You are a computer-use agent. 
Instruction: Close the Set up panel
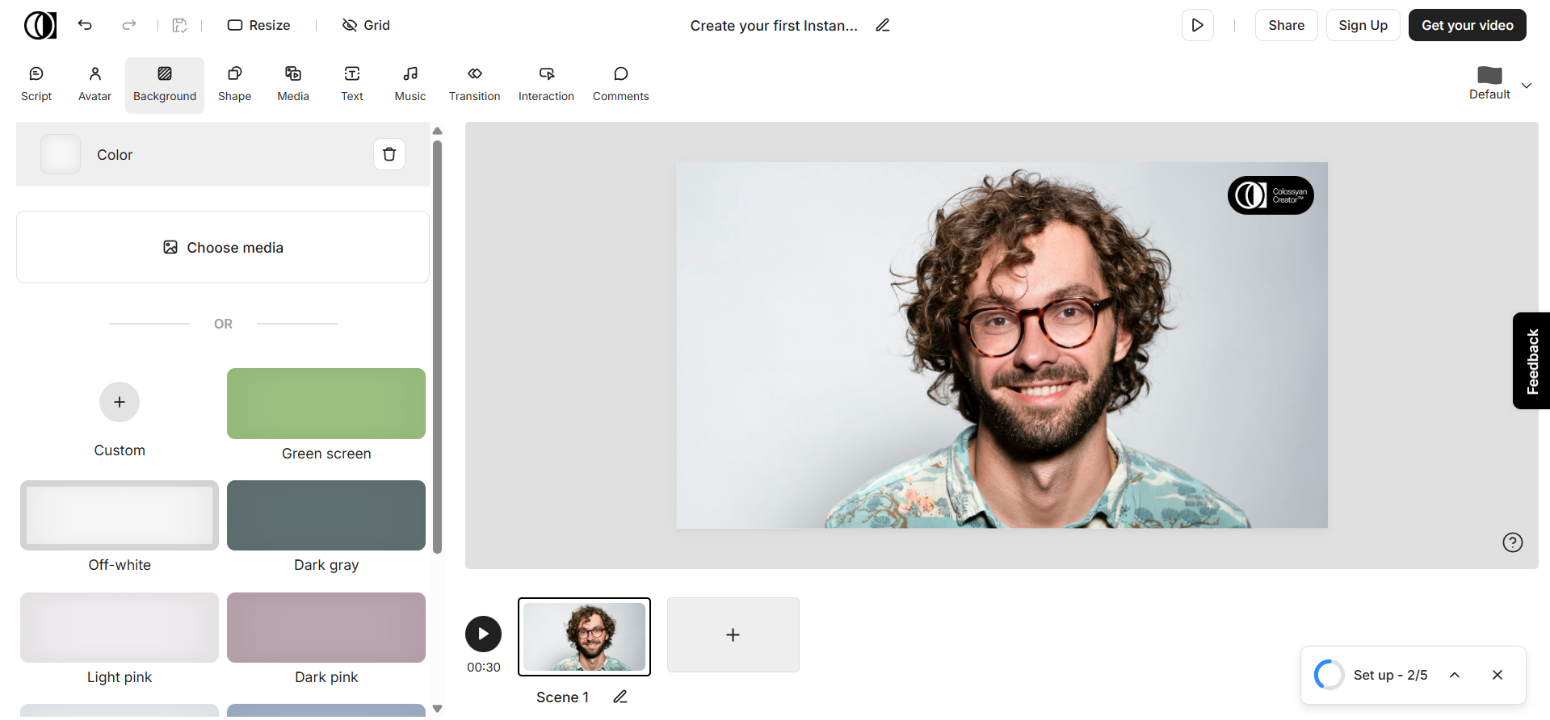1497,675
